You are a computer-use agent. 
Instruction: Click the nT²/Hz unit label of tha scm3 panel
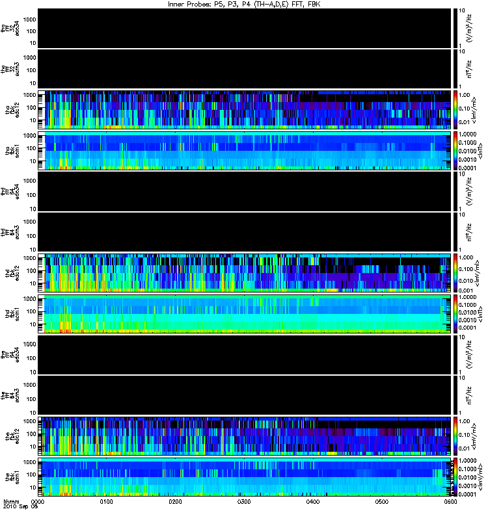pos(469,69)
